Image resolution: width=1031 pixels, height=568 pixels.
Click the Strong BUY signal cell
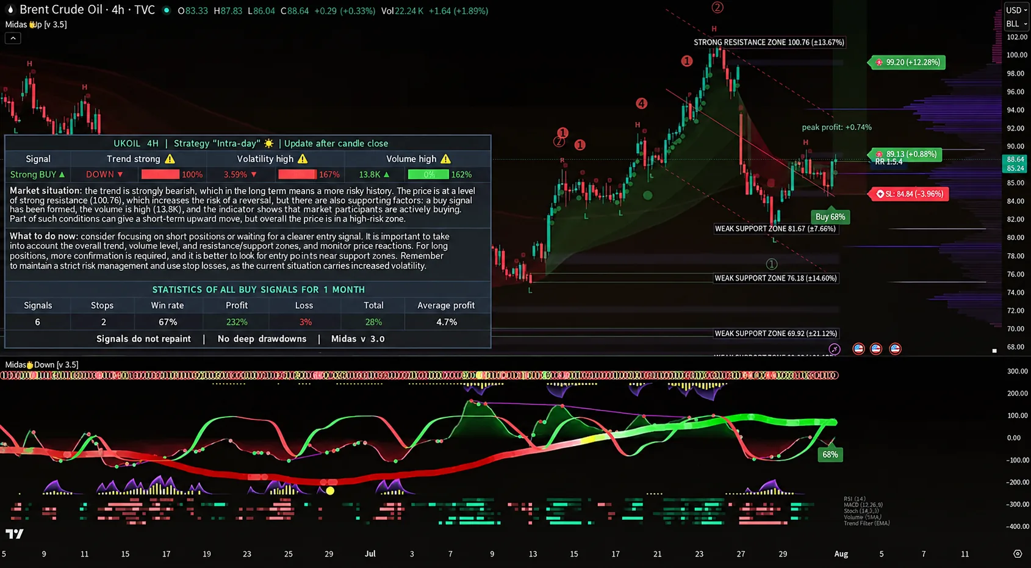[37, 174]
